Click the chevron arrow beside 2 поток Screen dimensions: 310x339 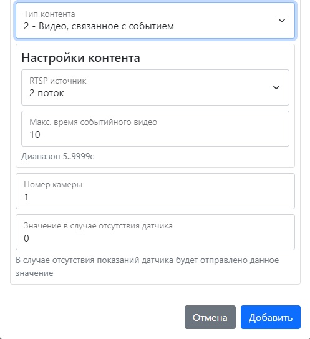point(276,87)
